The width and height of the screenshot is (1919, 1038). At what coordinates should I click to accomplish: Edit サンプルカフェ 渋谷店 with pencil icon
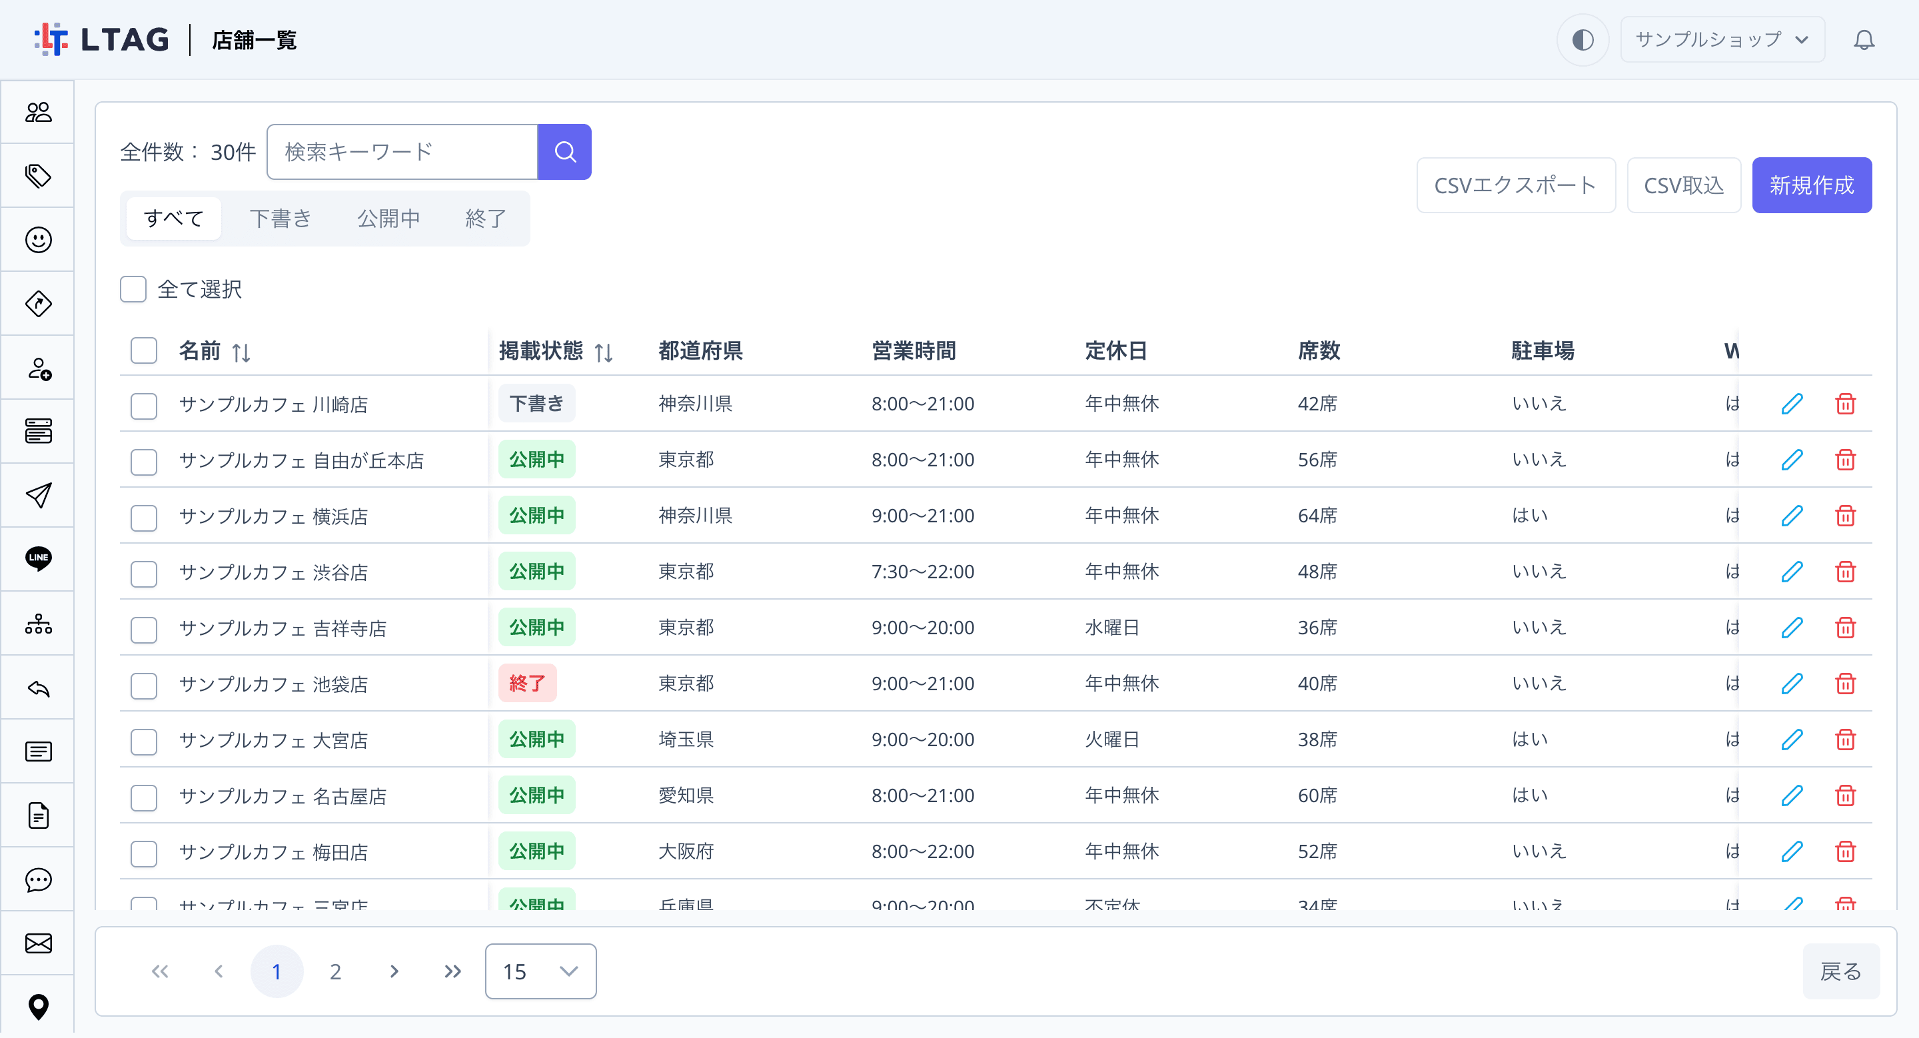coord(1792,572)
